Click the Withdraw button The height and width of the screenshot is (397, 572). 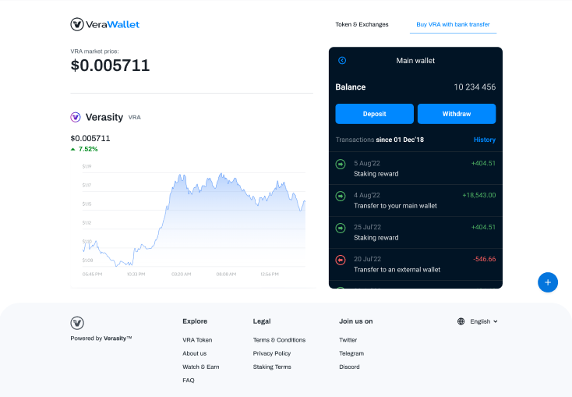457,114
